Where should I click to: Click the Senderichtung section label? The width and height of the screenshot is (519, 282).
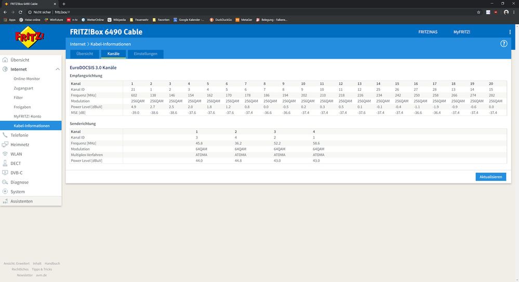pos(83,123)
